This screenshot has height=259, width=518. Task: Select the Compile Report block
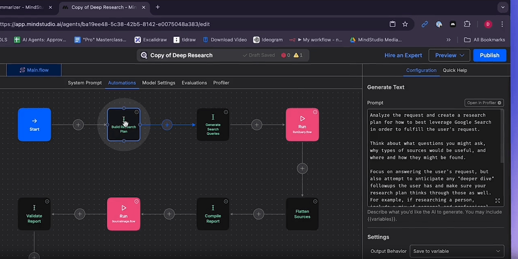click(x=213, y=214)
